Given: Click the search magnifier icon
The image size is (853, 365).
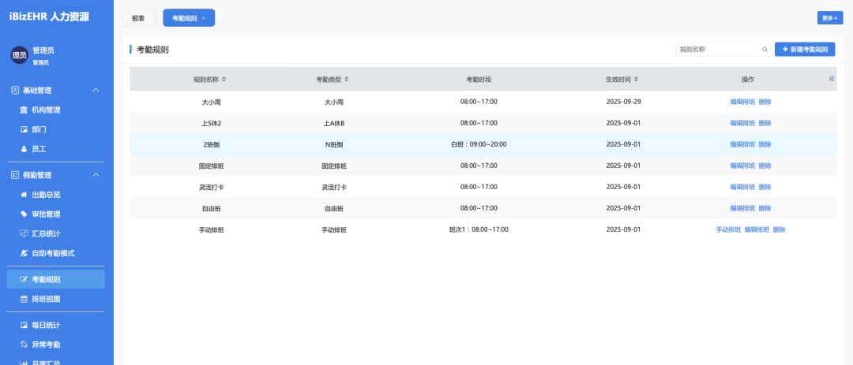Looking at the screenshot, I should (x=765, y=49).
